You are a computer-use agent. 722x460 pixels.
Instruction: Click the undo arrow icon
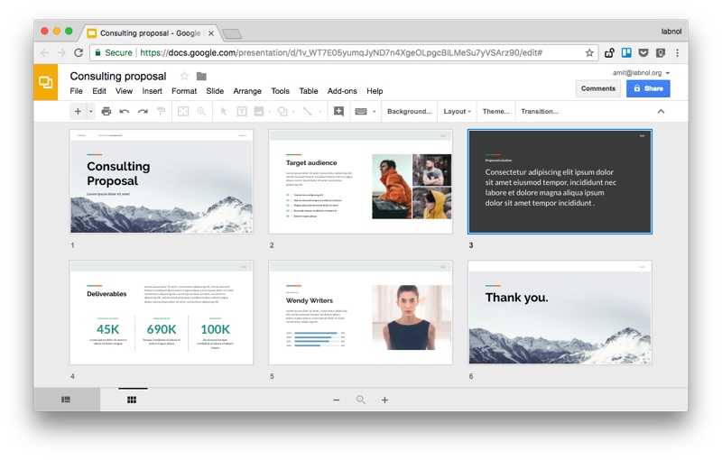coord(125,112)
